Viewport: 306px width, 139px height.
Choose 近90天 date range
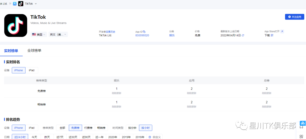pos(86,137)
